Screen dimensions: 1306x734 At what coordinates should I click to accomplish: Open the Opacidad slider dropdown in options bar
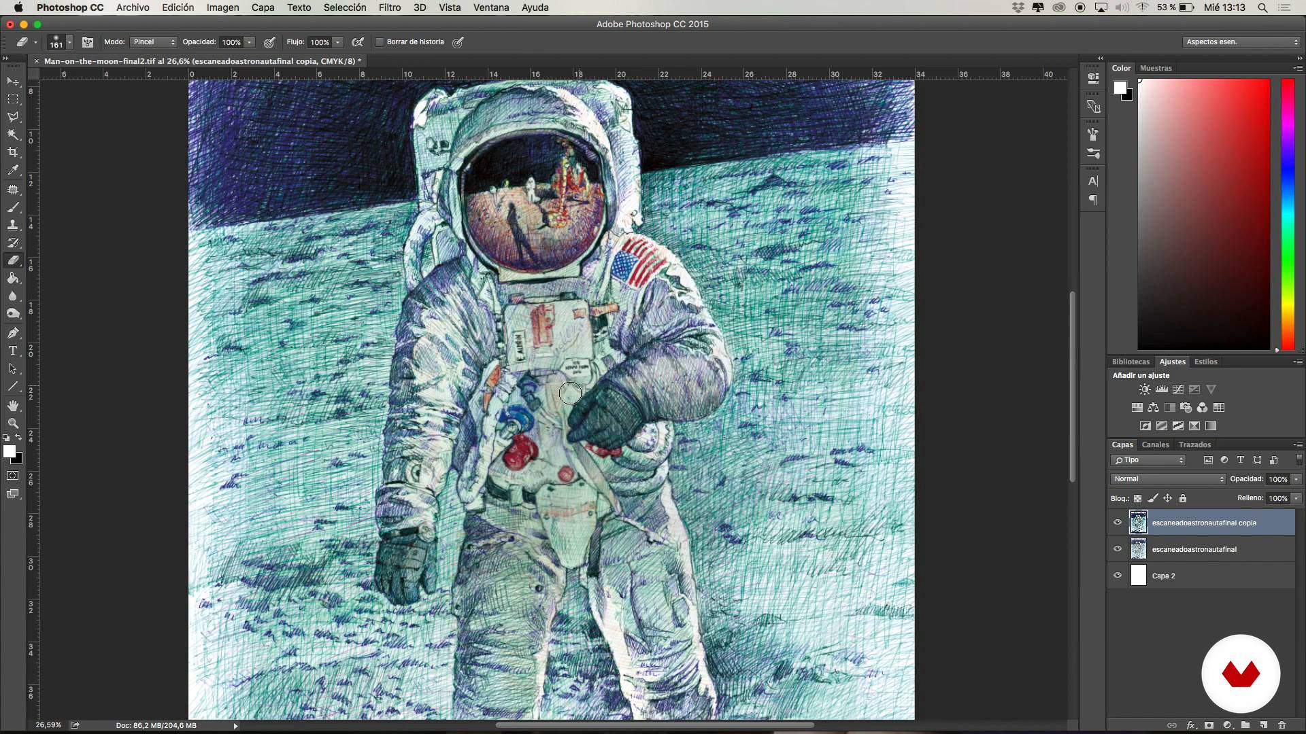tap(250, 42)
